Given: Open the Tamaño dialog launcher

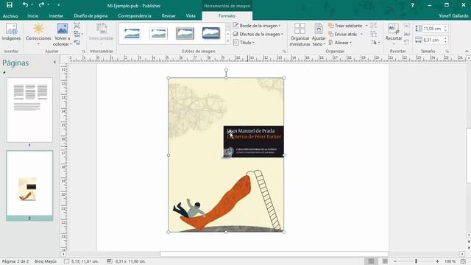Looking at the screenshot, I should [447, 52].
